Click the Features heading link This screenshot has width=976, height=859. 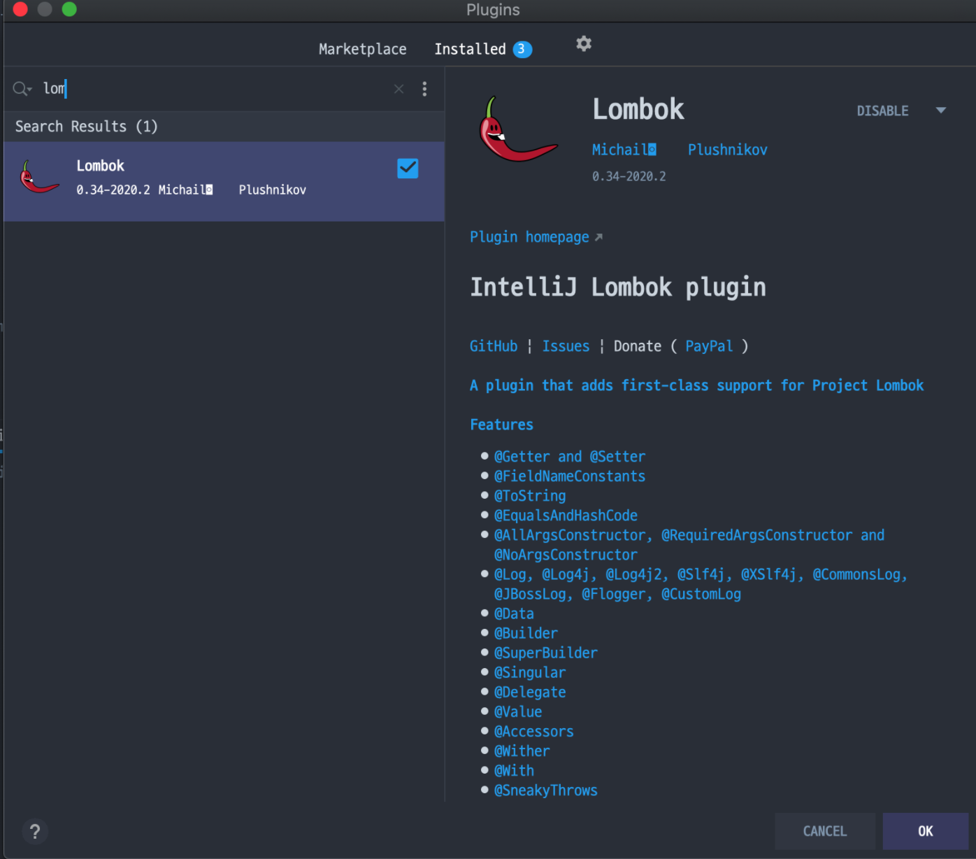click(501, 425)
